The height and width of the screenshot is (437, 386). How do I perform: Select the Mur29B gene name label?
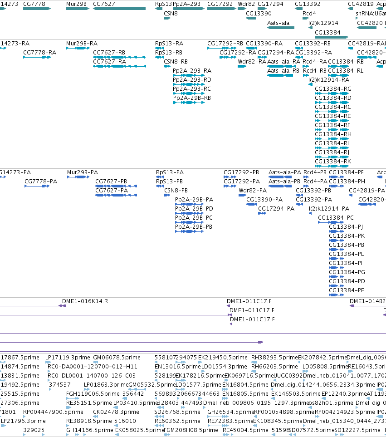(x=76, y=4)
